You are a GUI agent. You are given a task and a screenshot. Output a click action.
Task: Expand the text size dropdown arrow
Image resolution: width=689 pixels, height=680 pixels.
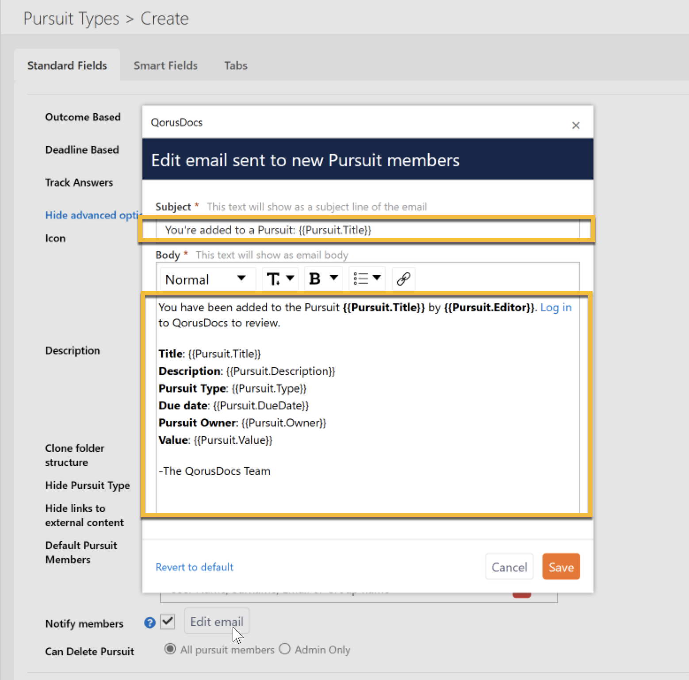(x=290, y=278)
